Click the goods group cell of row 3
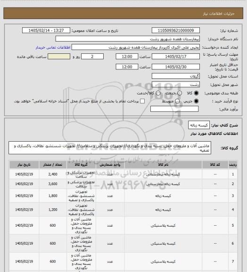The image size is (247, 272). [x=81, y=196]
